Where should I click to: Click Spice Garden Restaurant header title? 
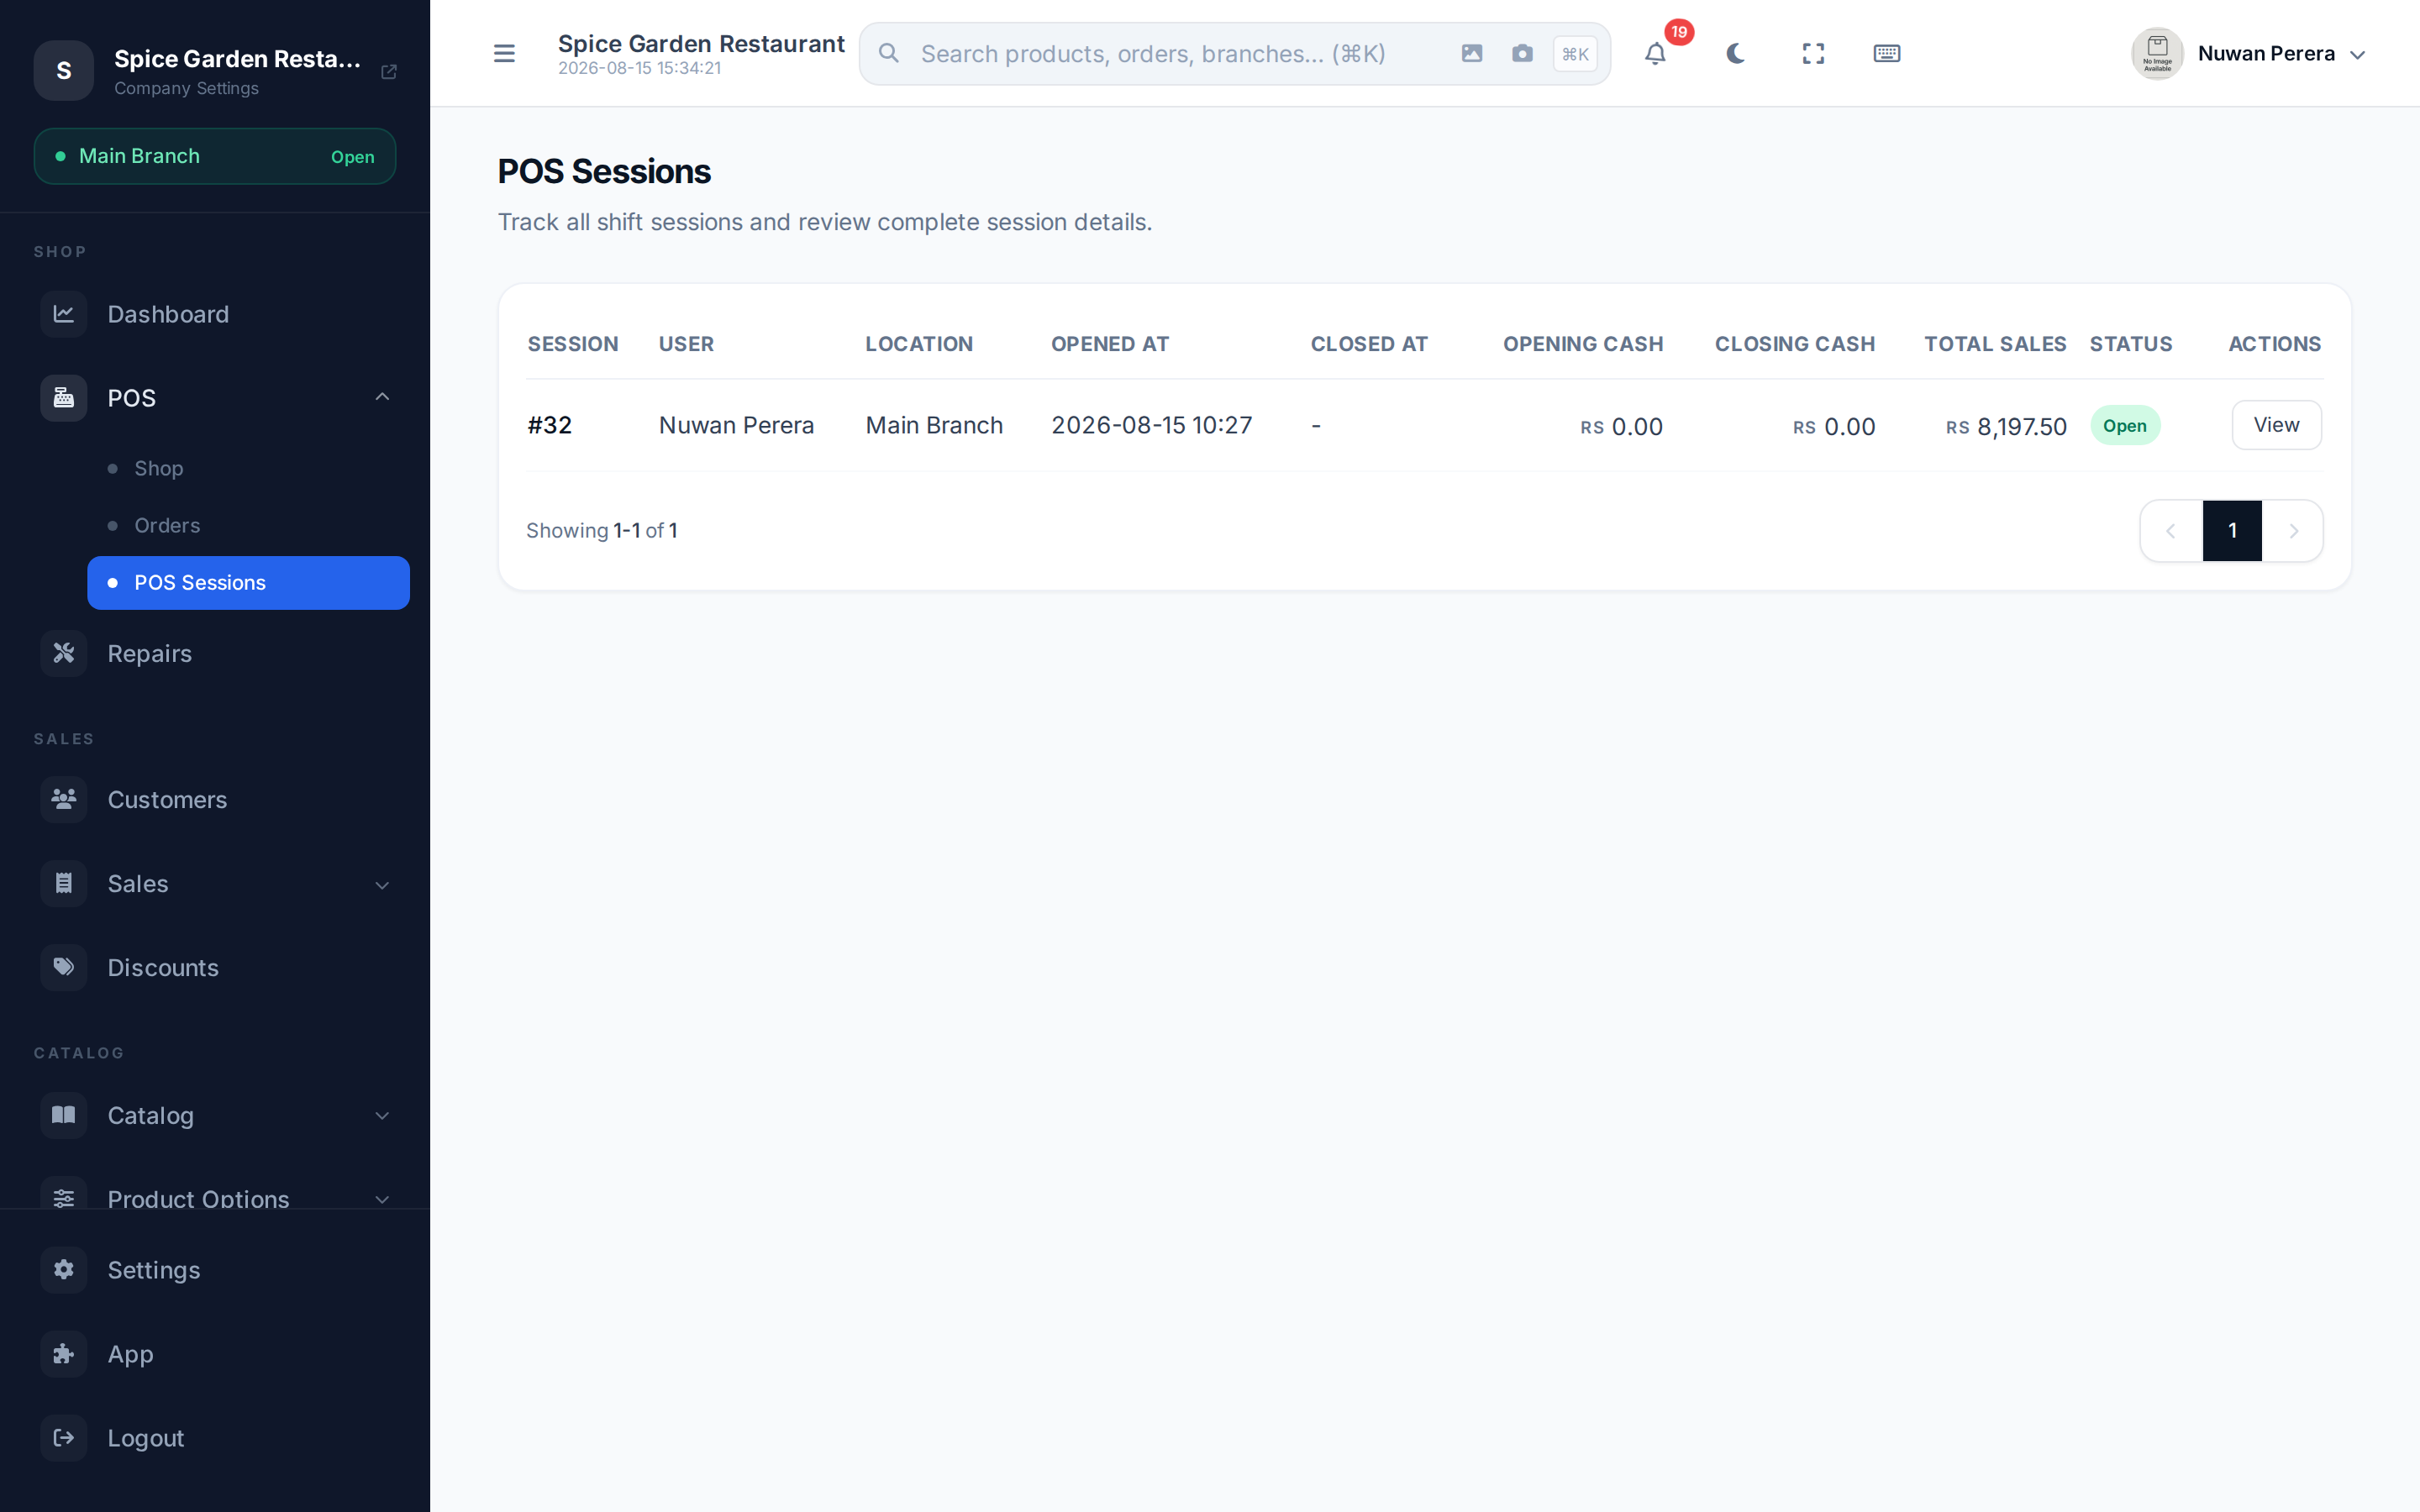(x=701, y=44)
